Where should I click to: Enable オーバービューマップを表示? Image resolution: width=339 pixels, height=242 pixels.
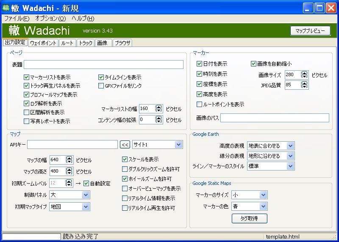[125, 188]
